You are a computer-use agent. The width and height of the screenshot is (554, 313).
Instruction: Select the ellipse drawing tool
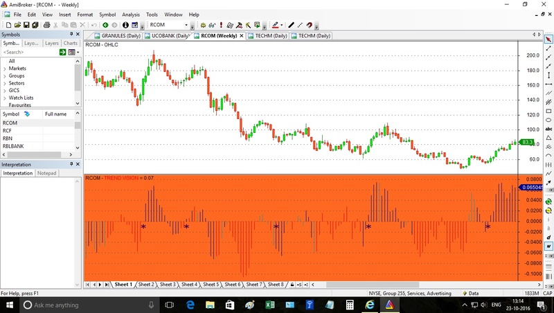click(x=548, y=120)
